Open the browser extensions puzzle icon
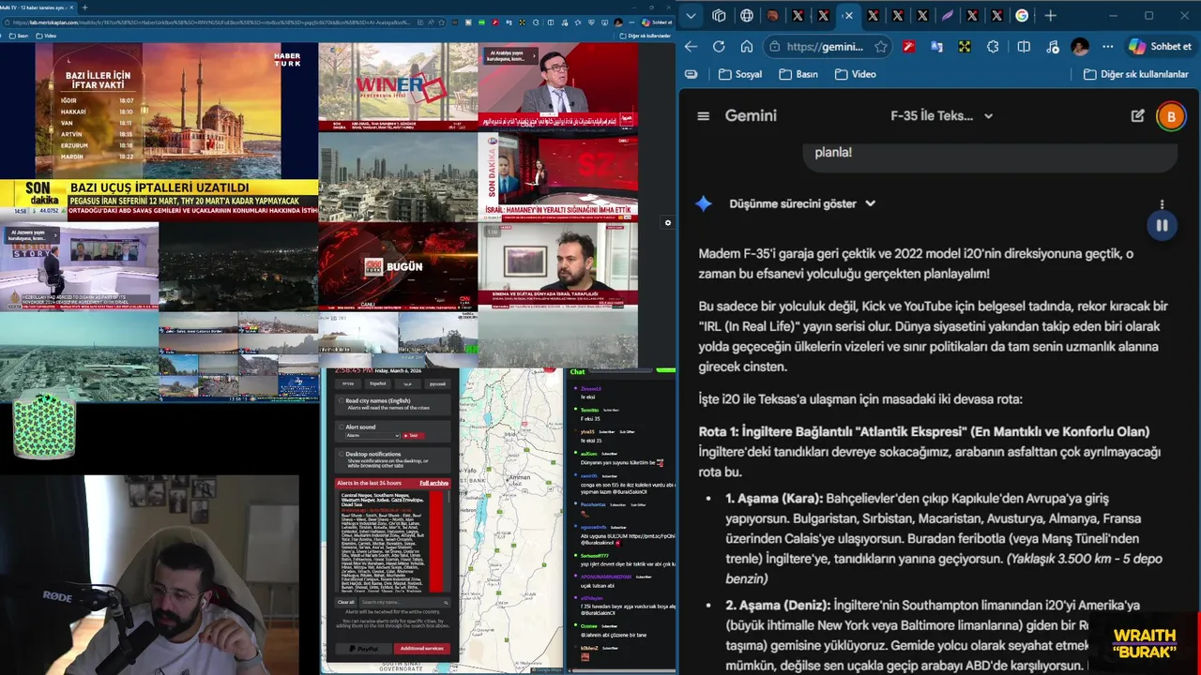The image size is (1201, 675). 994,46
